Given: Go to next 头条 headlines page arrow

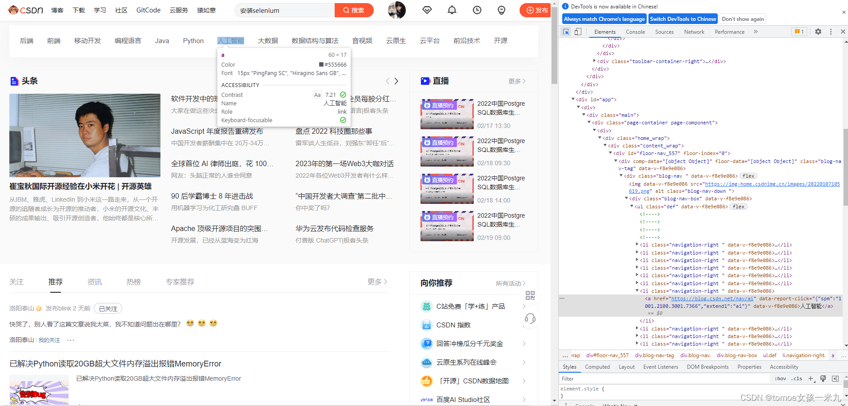Looking at the screenshot, I should coord(396,81).
